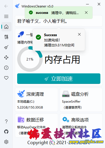
Task: Click the 5.22GB/150.30GB disk usage text
Action: coord(30,107)
